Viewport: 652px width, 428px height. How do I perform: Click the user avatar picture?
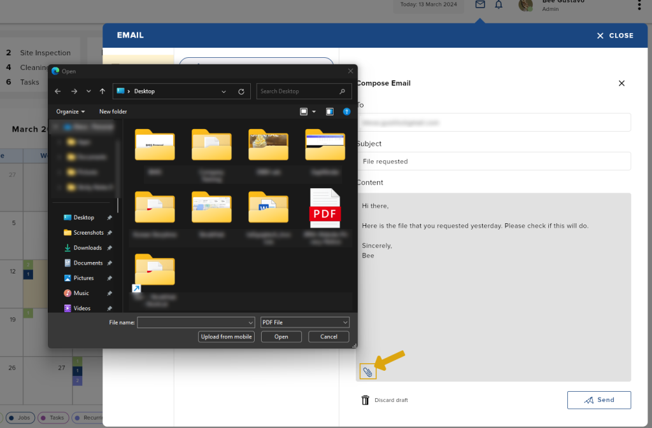point(525,5)
